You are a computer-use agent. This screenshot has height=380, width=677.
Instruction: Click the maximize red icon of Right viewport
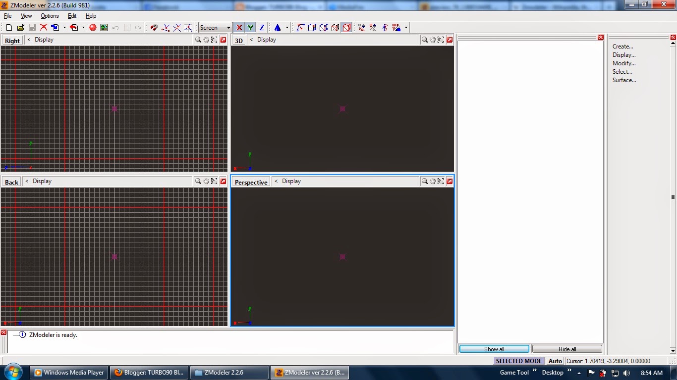tap(223, 40)
